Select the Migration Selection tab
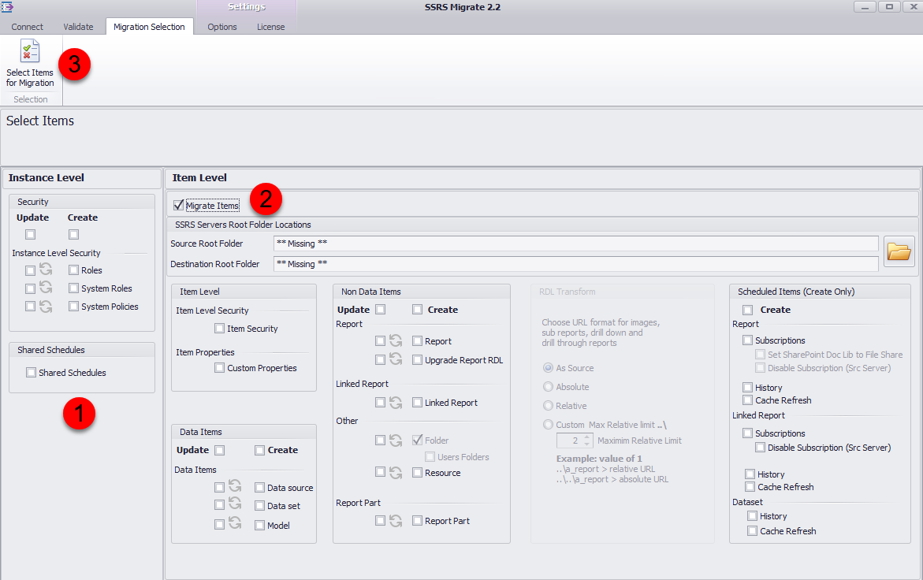The image size is (923, 580). [x=150, y=27]
